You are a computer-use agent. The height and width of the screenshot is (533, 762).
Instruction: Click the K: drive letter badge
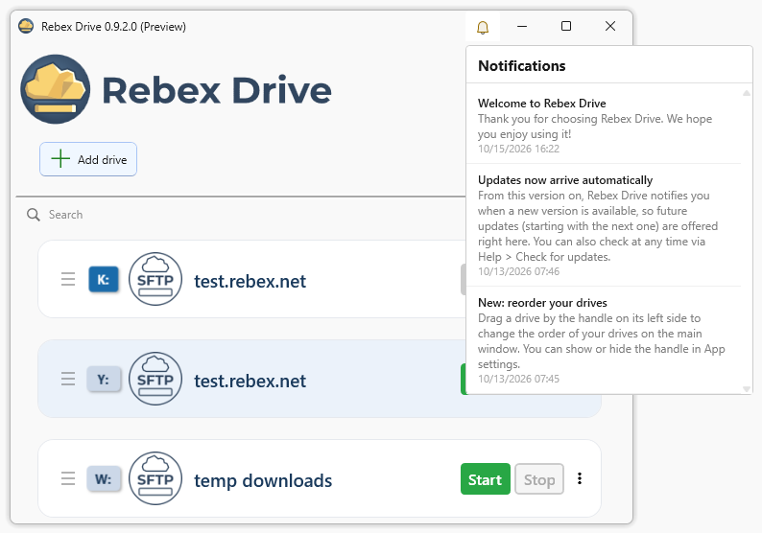(104, 279)
